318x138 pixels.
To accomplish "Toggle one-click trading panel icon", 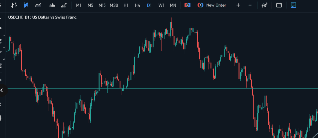I will [x=187, y=5].
